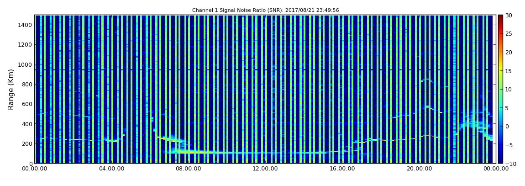Click the dark red top of the colorbar
Screen dimensions: 525x186
coord(500,17)
